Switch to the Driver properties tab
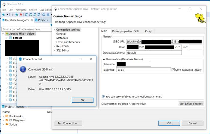This screenshot has height=134, width=210. (122, 31)
